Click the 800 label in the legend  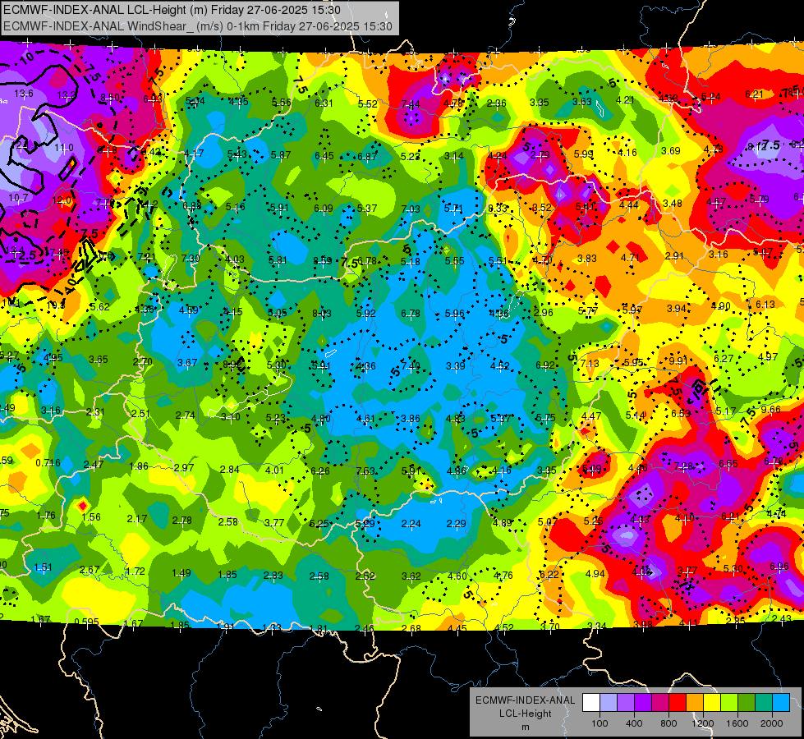(x=668, y=723)
